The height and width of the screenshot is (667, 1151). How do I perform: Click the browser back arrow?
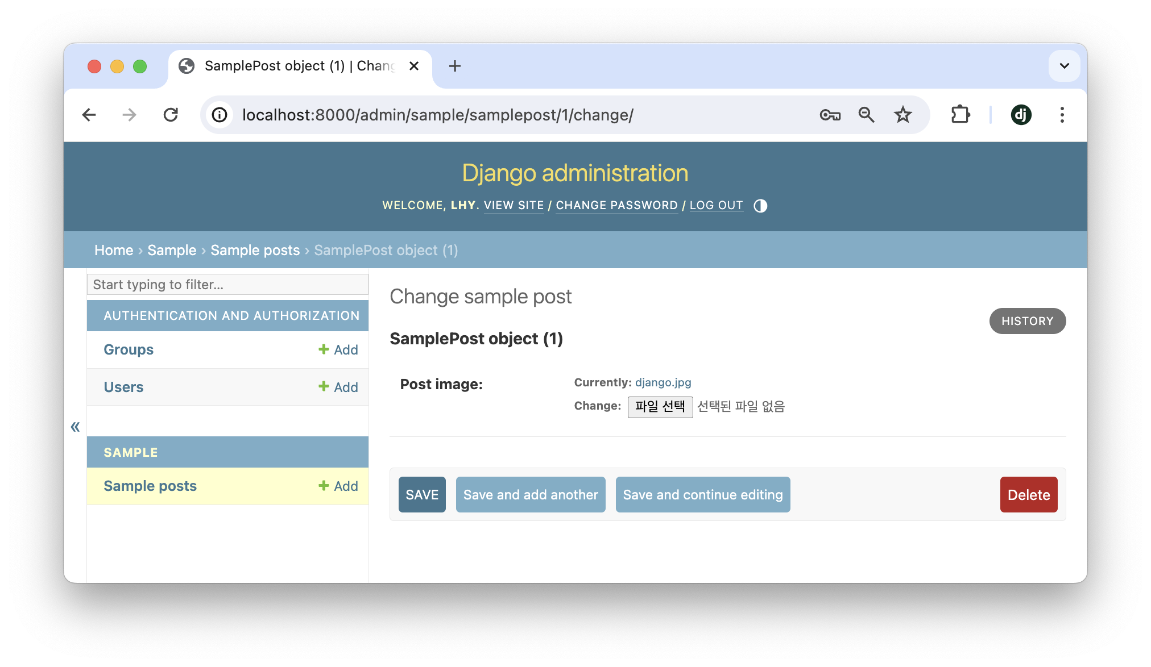[x=89, y=115]
